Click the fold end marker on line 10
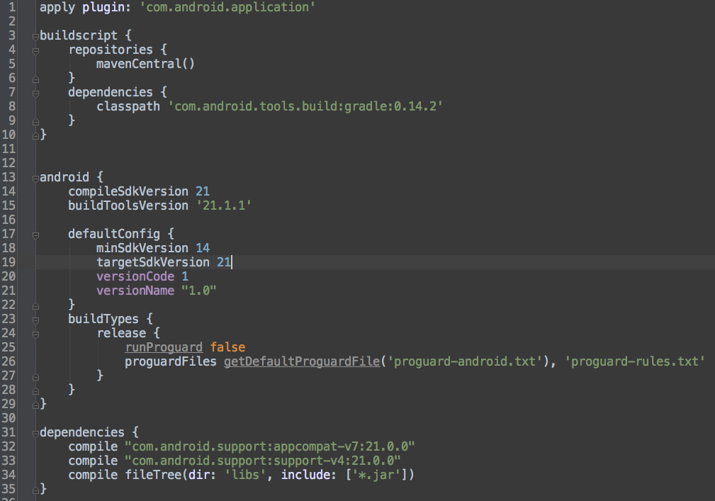The height and width of the screenshot is (501, 715). pos(35,135)
